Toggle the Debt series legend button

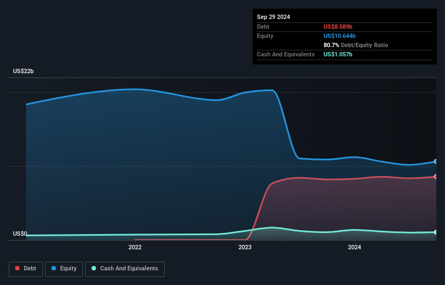(x=26, y=269)
